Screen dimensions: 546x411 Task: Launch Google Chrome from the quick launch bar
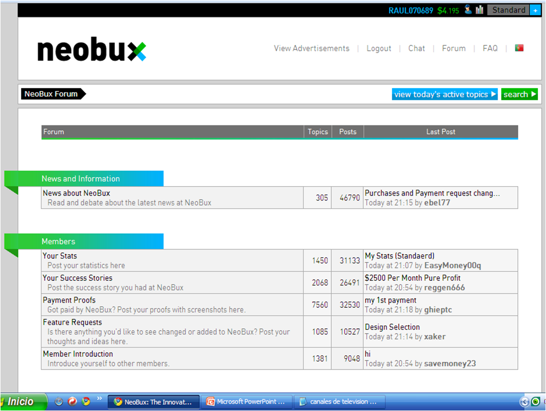86,401
